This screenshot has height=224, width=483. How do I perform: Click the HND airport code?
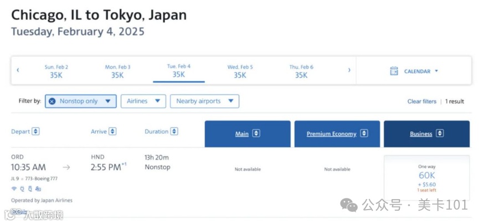click(x=97, y=157)
